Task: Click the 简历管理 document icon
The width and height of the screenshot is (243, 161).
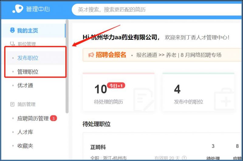Action: tap(12, 104)
